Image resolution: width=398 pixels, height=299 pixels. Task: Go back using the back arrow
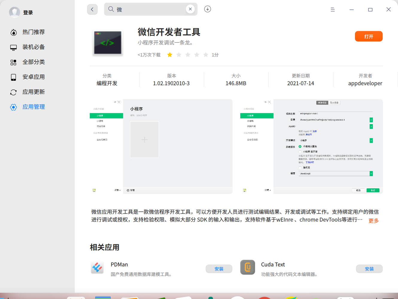pos(92,9)
